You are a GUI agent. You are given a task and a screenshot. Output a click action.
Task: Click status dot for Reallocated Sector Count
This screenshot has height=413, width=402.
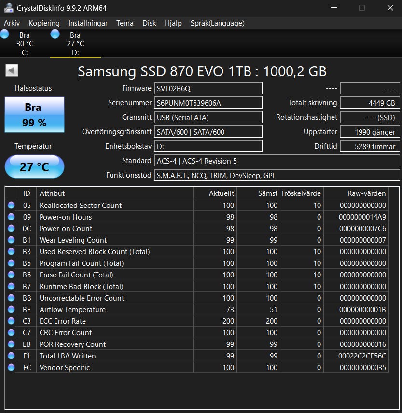tap(11, 205)
